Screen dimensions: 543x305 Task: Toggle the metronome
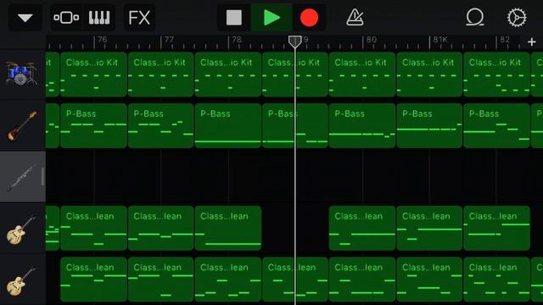(x=355, y=17)
